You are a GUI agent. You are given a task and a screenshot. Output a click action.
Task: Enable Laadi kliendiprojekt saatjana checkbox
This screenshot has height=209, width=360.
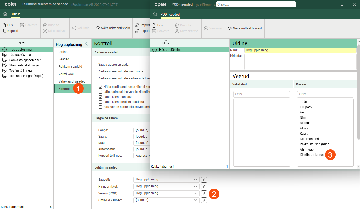tap(100, 102)
